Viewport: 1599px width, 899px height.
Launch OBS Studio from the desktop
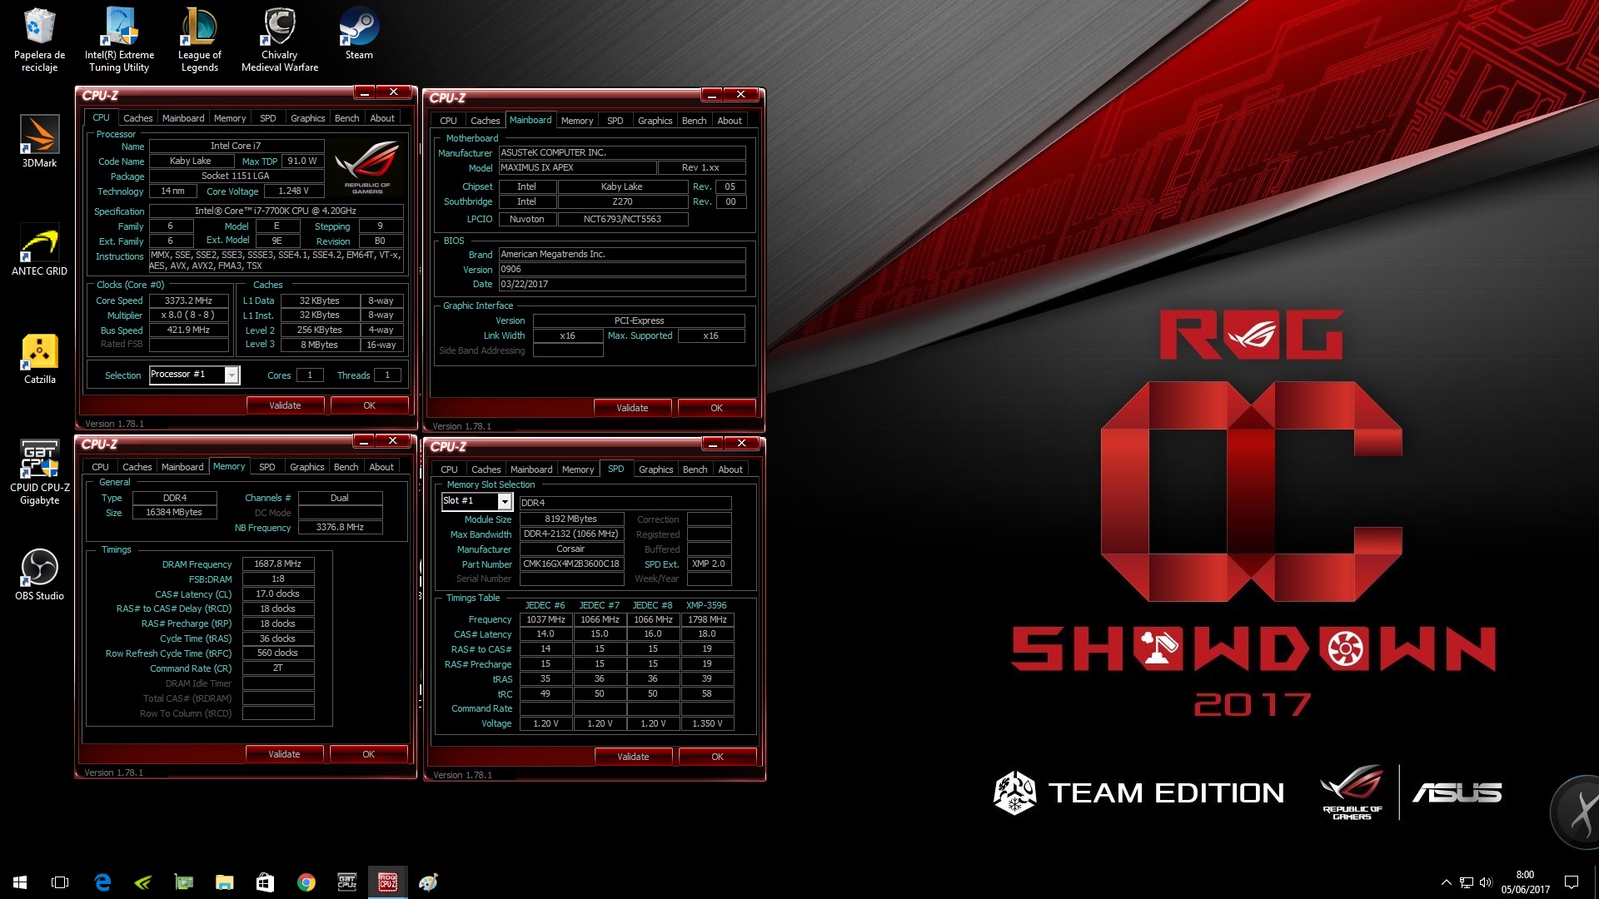click(39, 574)
